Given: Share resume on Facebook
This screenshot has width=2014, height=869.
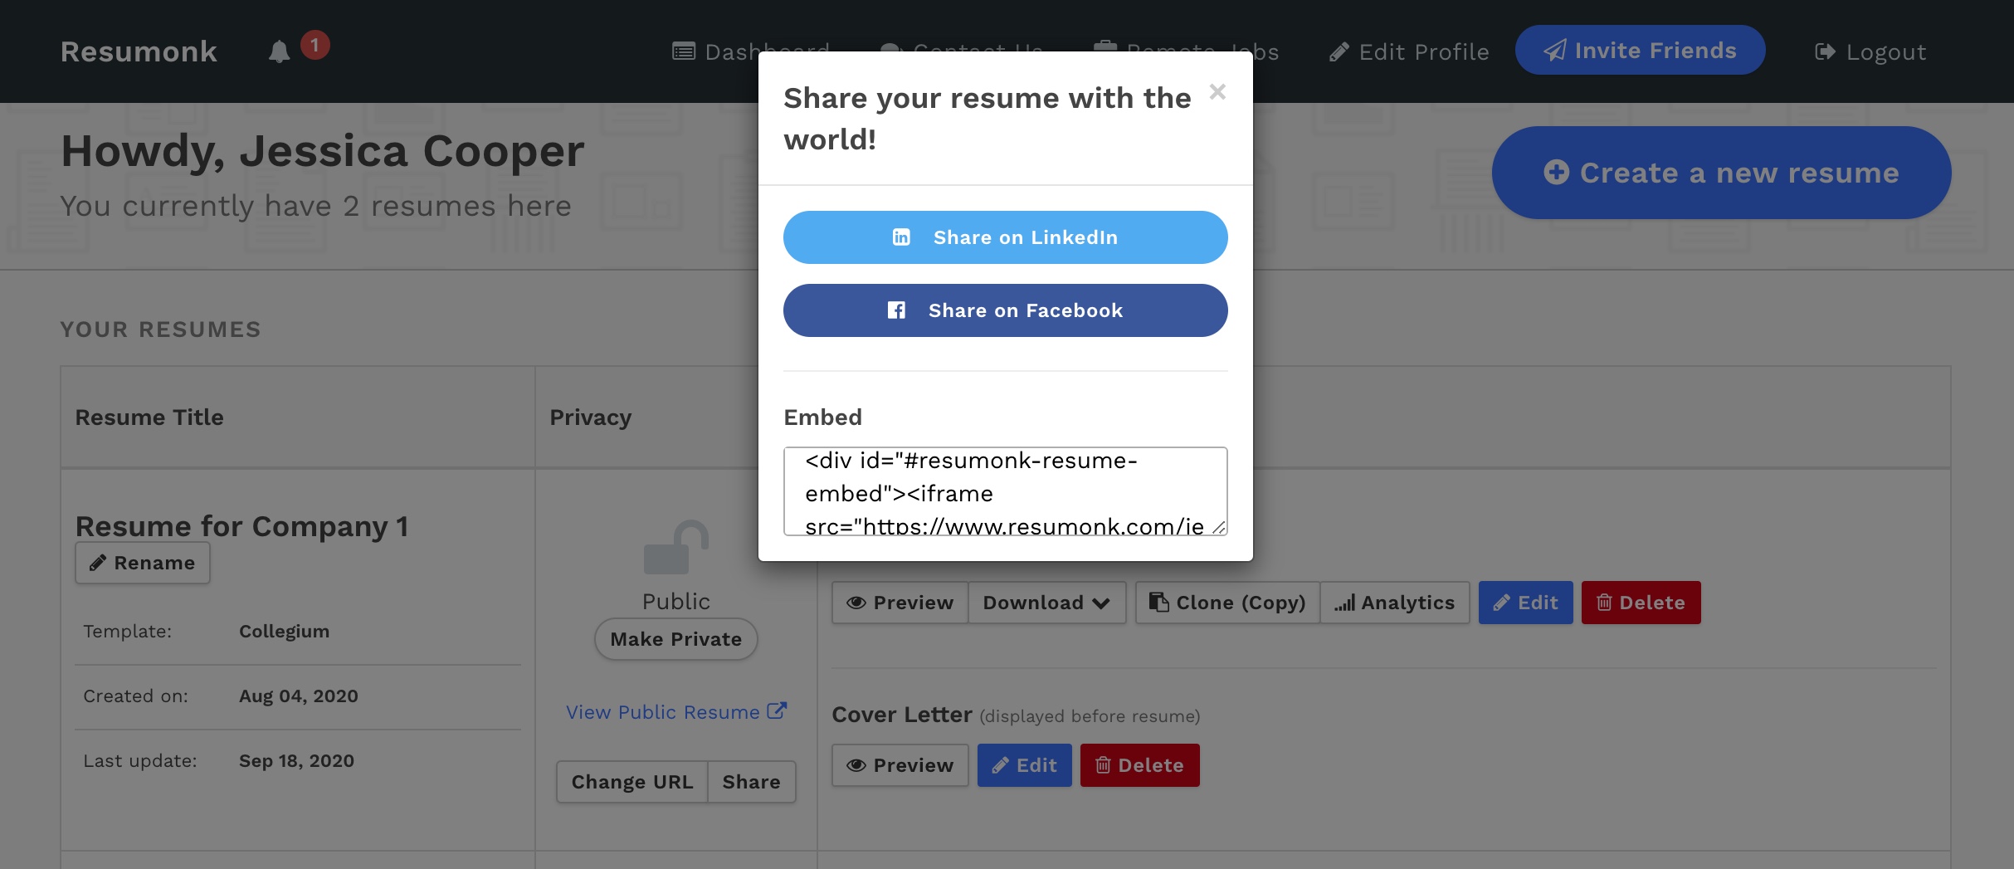Looking at the screenshot, I should 1005,310.
